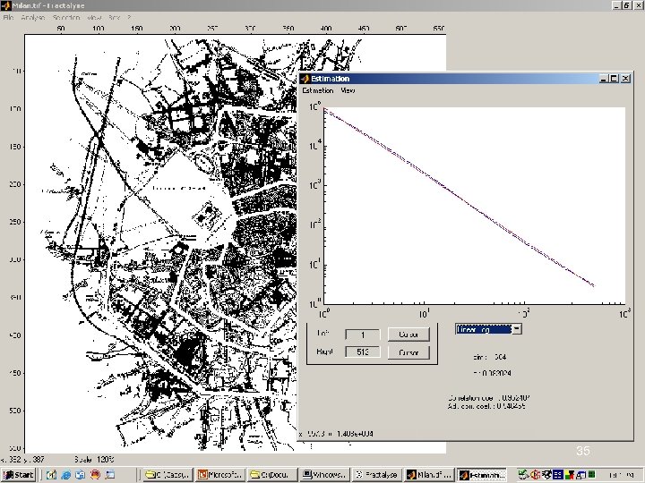Close the Estimation window
The height and width of the screenshot is (483, 645).
[625, 79]
